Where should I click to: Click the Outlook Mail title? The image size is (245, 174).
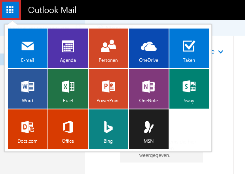(x=52, y=10)
